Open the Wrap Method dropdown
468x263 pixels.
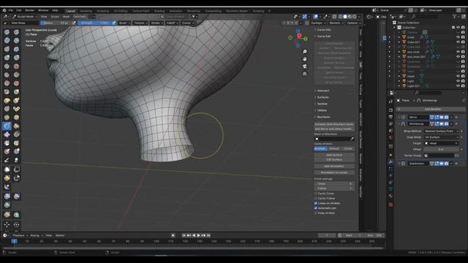(x=442, y=131)
